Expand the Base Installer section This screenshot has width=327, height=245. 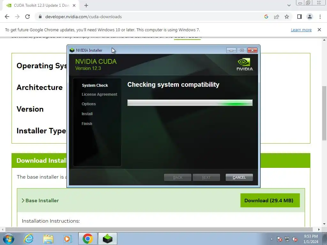tap(40, 200)
